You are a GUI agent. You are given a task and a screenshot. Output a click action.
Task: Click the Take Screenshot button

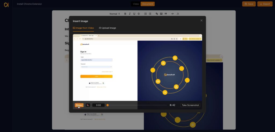click(190, 105)
